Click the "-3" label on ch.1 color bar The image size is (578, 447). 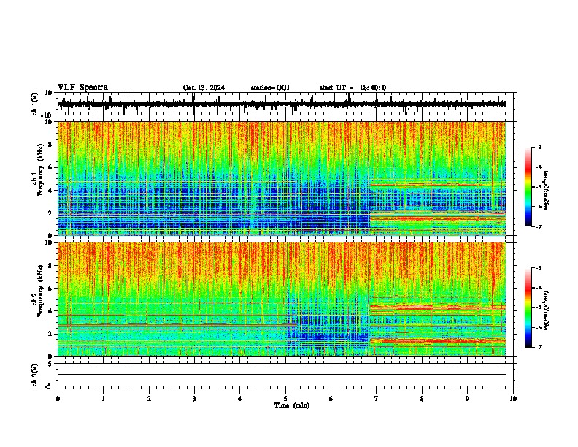pyautogui.click(x=539, y=147)
